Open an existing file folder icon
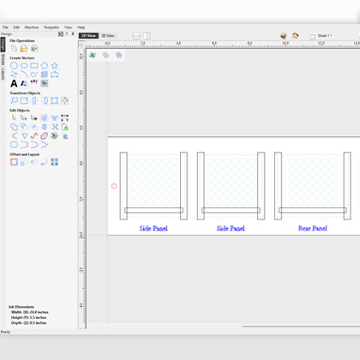The width and height of the screenshot is (360, 360). [x=24, y=48]
